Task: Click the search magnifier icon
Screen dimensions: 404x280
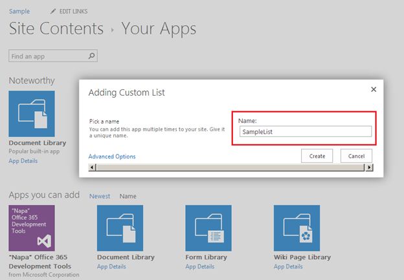Action: point(91,56)
